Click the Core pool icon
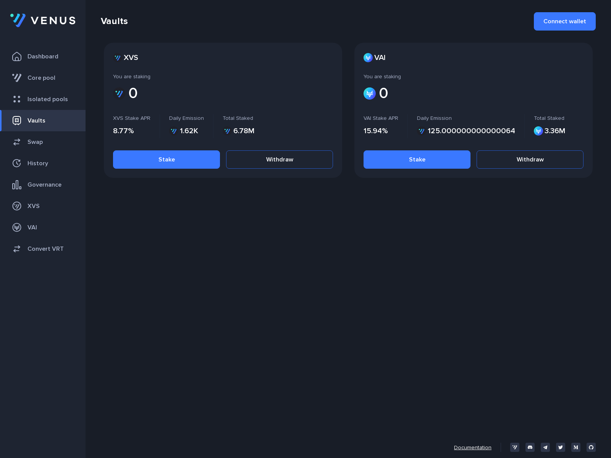 pos(17,78)
